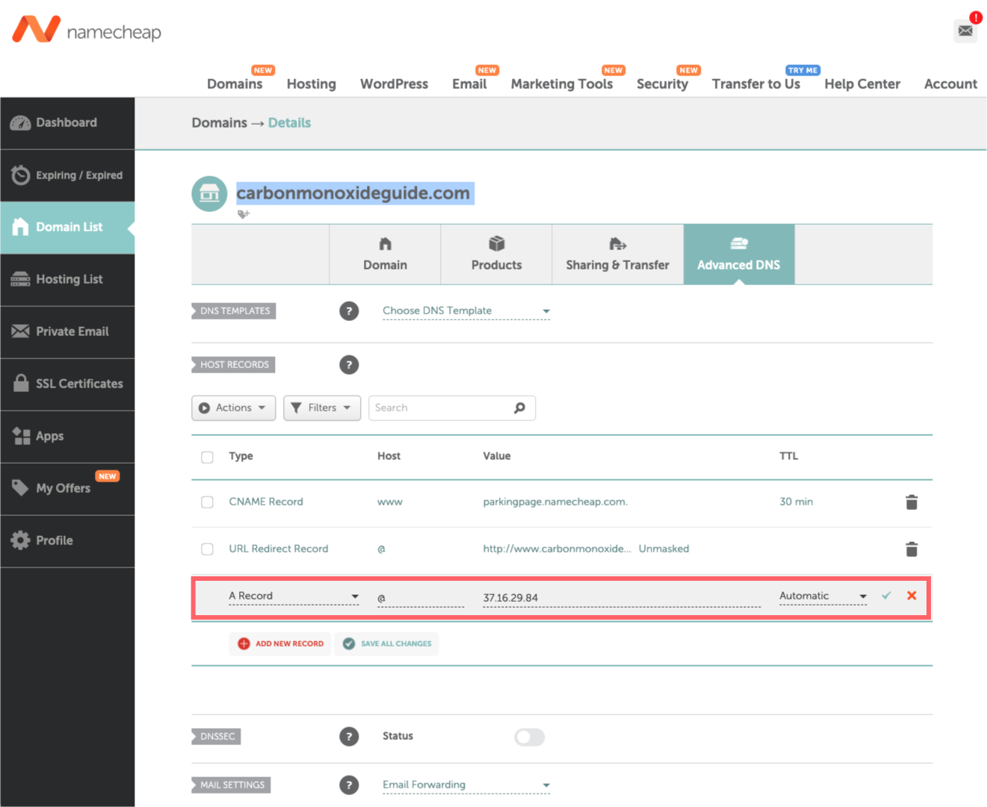Viewport: 987px width, 807px height.
Task: Click the My Offers tag icon
Action: (20, 487)
